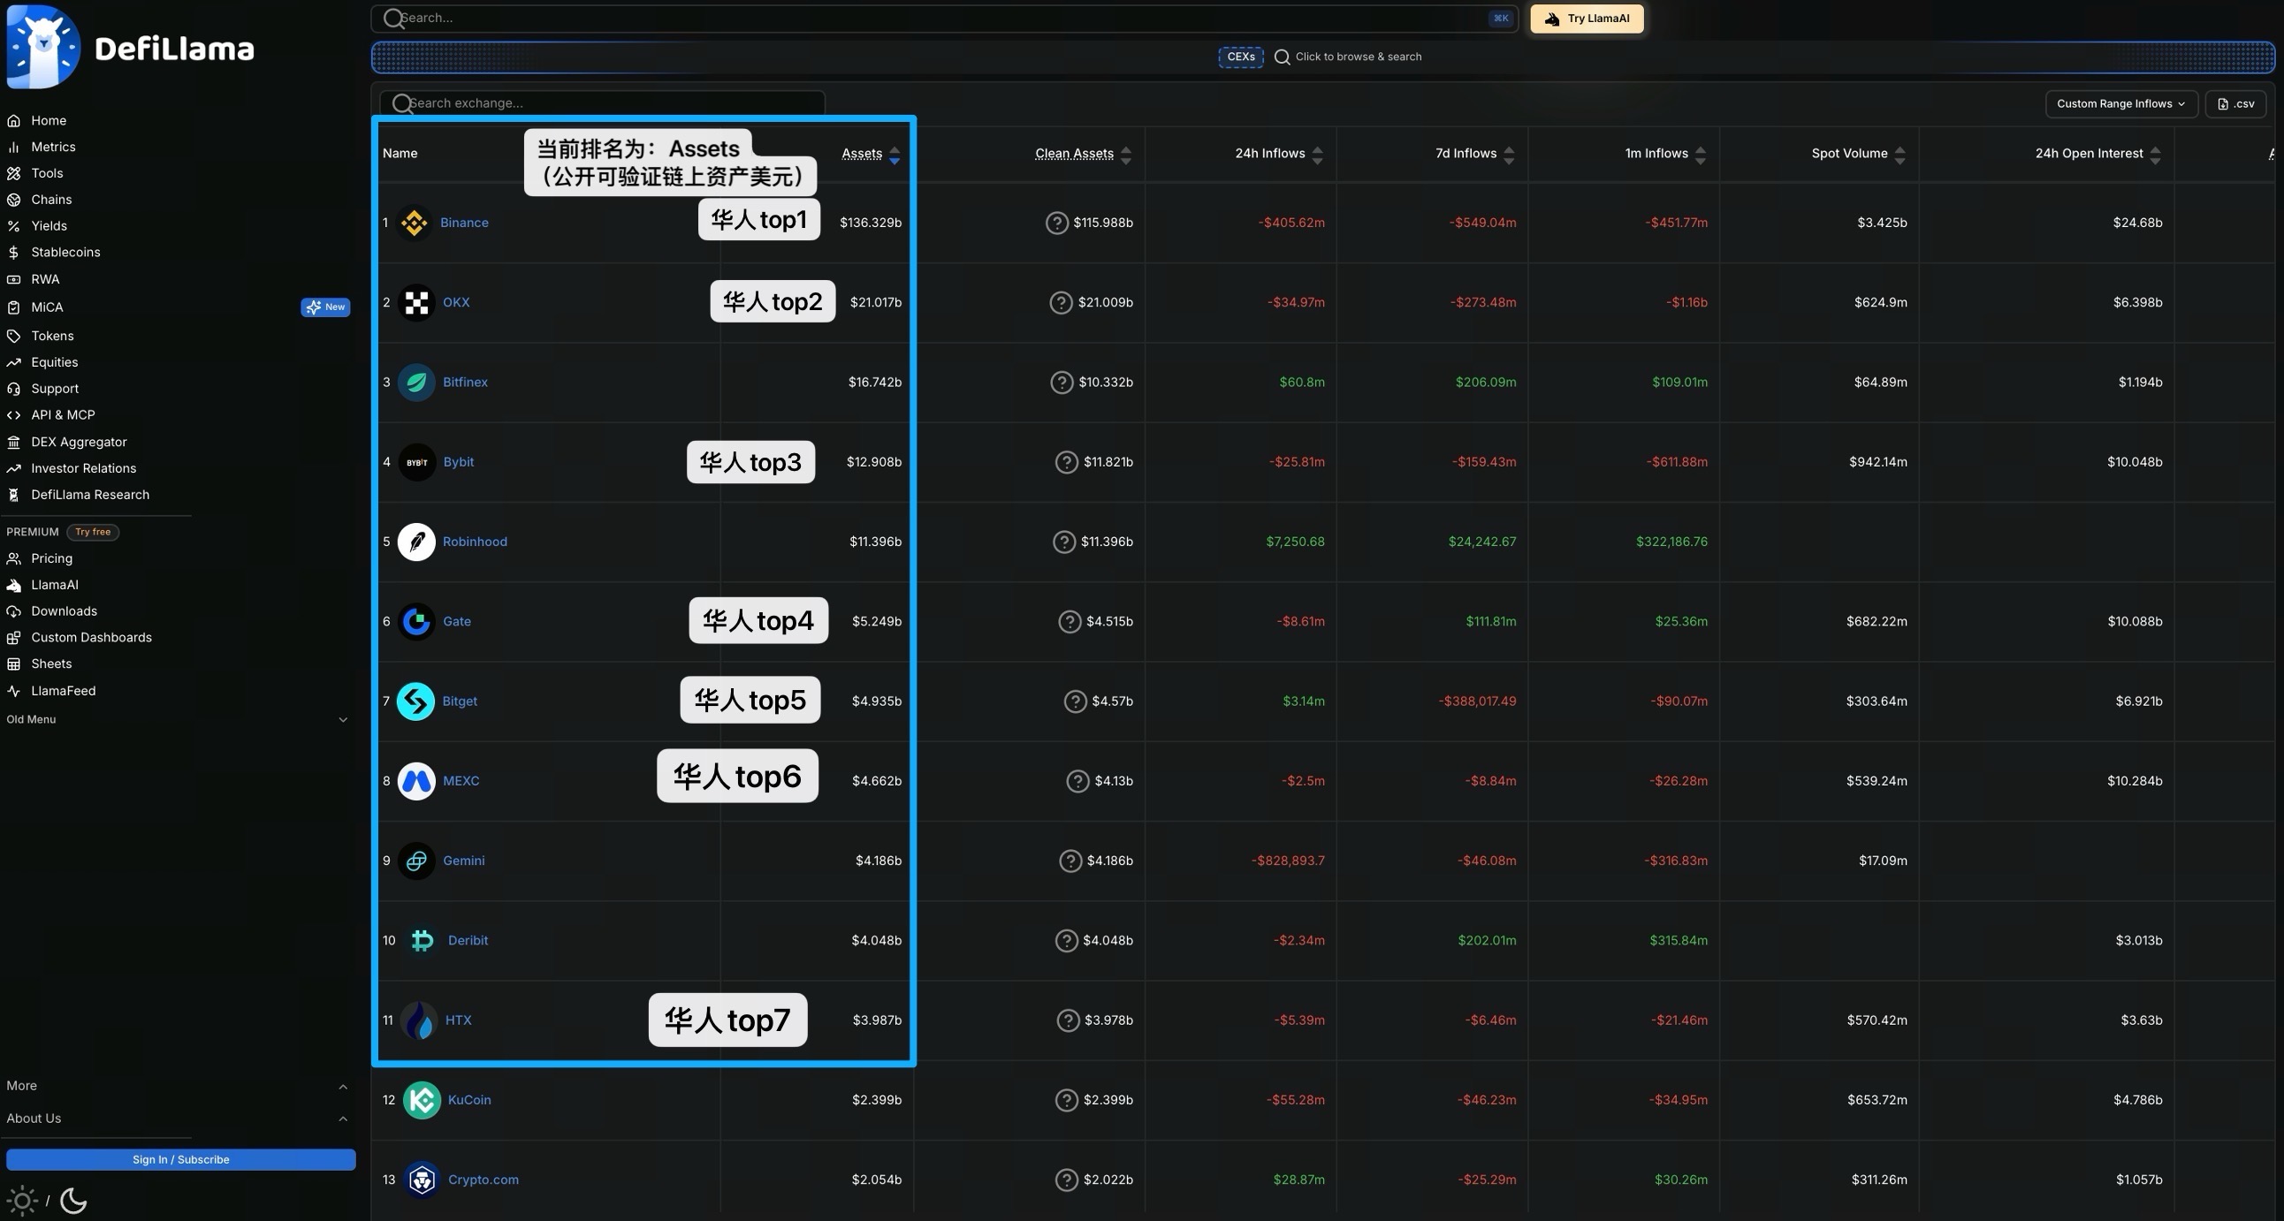The width and height of the screenshot is (2284, 1221).
Task: Click the HTX flame logo
Action: tap(418, 1020)
